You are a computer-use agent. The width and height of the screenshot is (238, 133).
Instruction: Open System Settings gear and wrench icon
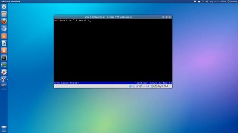tap(4, 72)
